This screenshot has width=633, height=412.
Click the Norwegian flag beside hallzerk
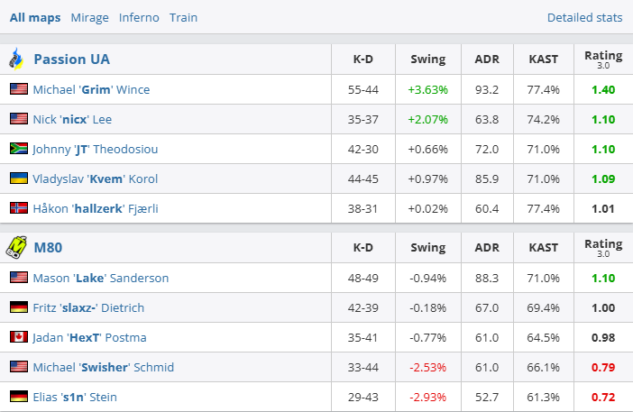pyautogui.click(x=18, y=208)
